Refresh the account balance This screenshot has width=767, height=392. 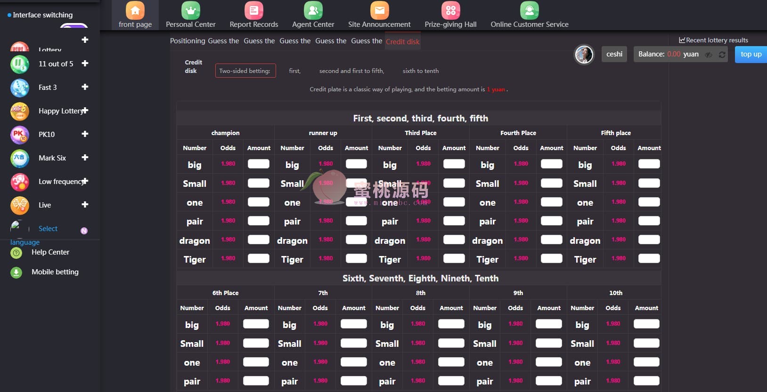722,55
